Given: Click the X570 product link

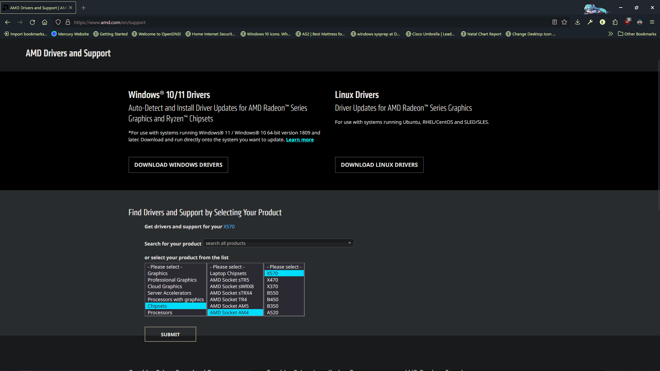Looking at the screenshot, I should click(x=229, y=227).
